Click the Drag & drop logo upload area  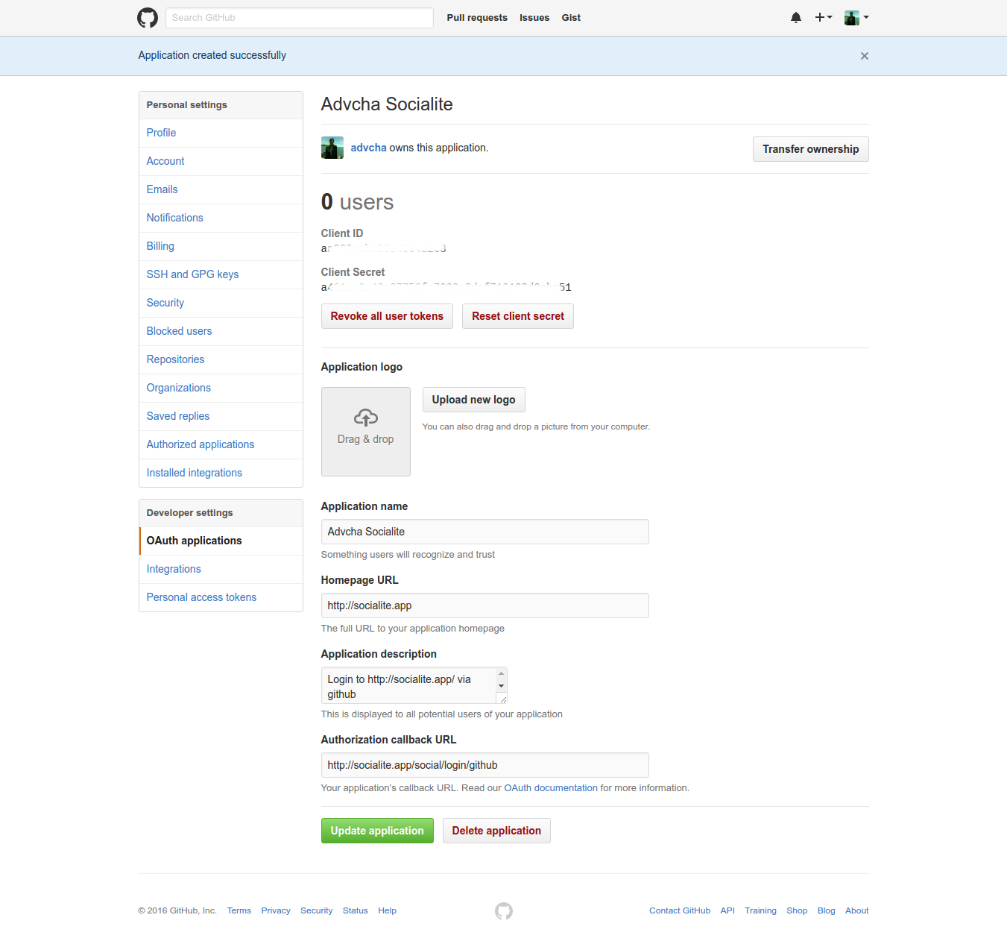tap(365, 431)
